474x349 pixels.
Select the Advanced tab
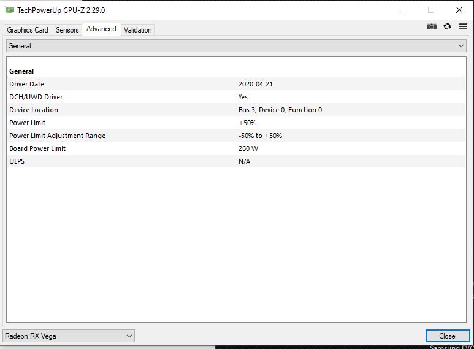[x=101, y=29]
